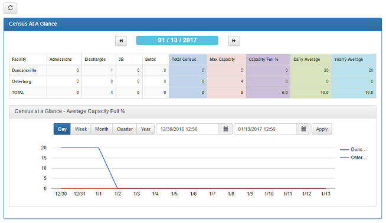Toggle the Oster... legend series
The width and height of the screenshot is (386, 223).
(354, 158)
